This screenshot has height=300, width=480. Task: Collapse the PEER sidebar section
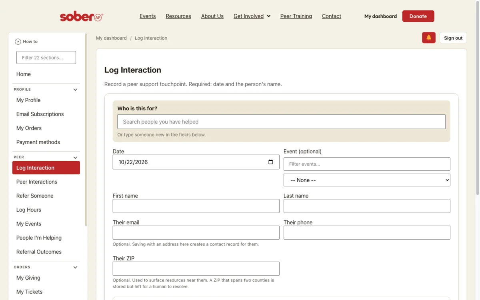[x=75, y=157]
